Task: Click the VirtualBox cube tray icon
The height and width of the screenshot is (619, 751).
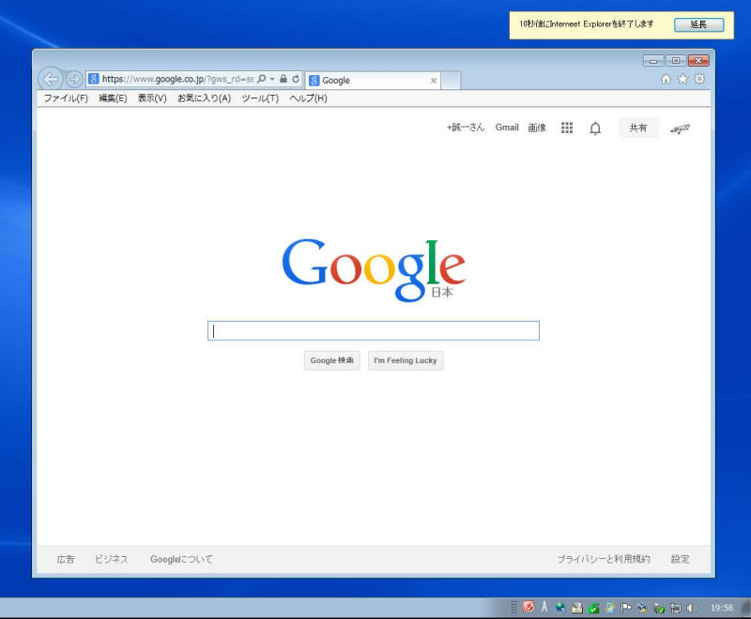Action: (x=642, y=608)
